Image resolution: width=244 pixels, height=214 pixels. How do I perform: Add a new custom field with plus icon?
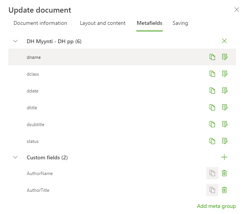point(225,157)
